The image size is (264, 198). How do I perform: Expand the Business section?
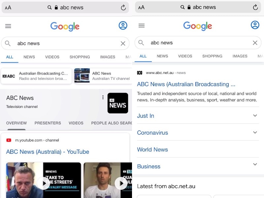(x=198, y=166)
